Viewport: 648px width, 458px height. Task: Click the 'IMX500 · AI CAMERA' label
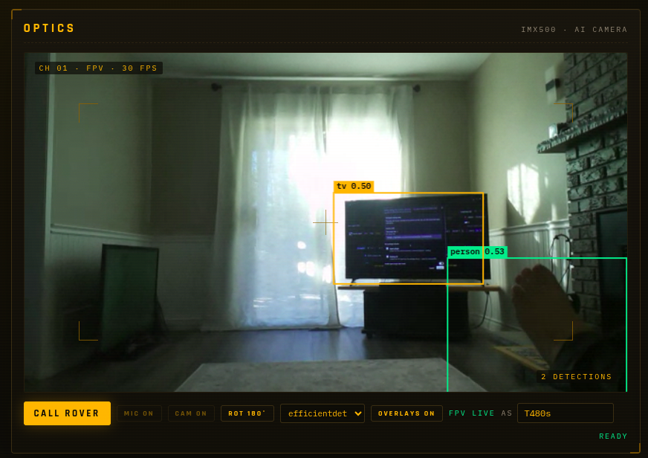[x=574, y=30]
